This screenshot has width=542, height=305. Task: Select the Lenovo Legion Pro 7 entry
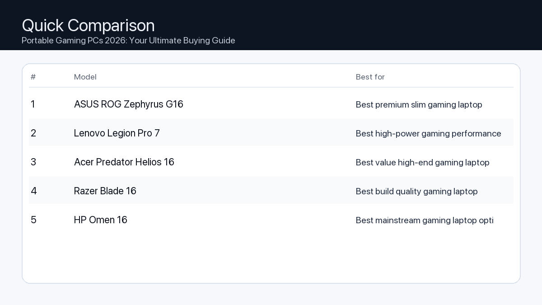[117, 133]
